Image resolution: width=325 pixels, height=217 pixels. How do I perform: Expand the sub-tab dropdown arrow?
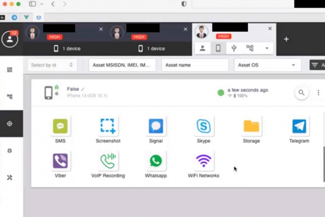coord(267,48)
